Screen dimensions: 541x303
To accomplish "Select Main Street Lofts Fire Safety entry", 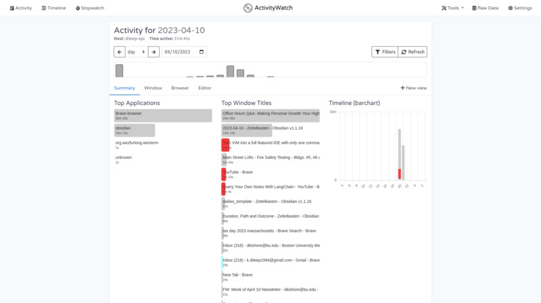I will tap(270, 160).
